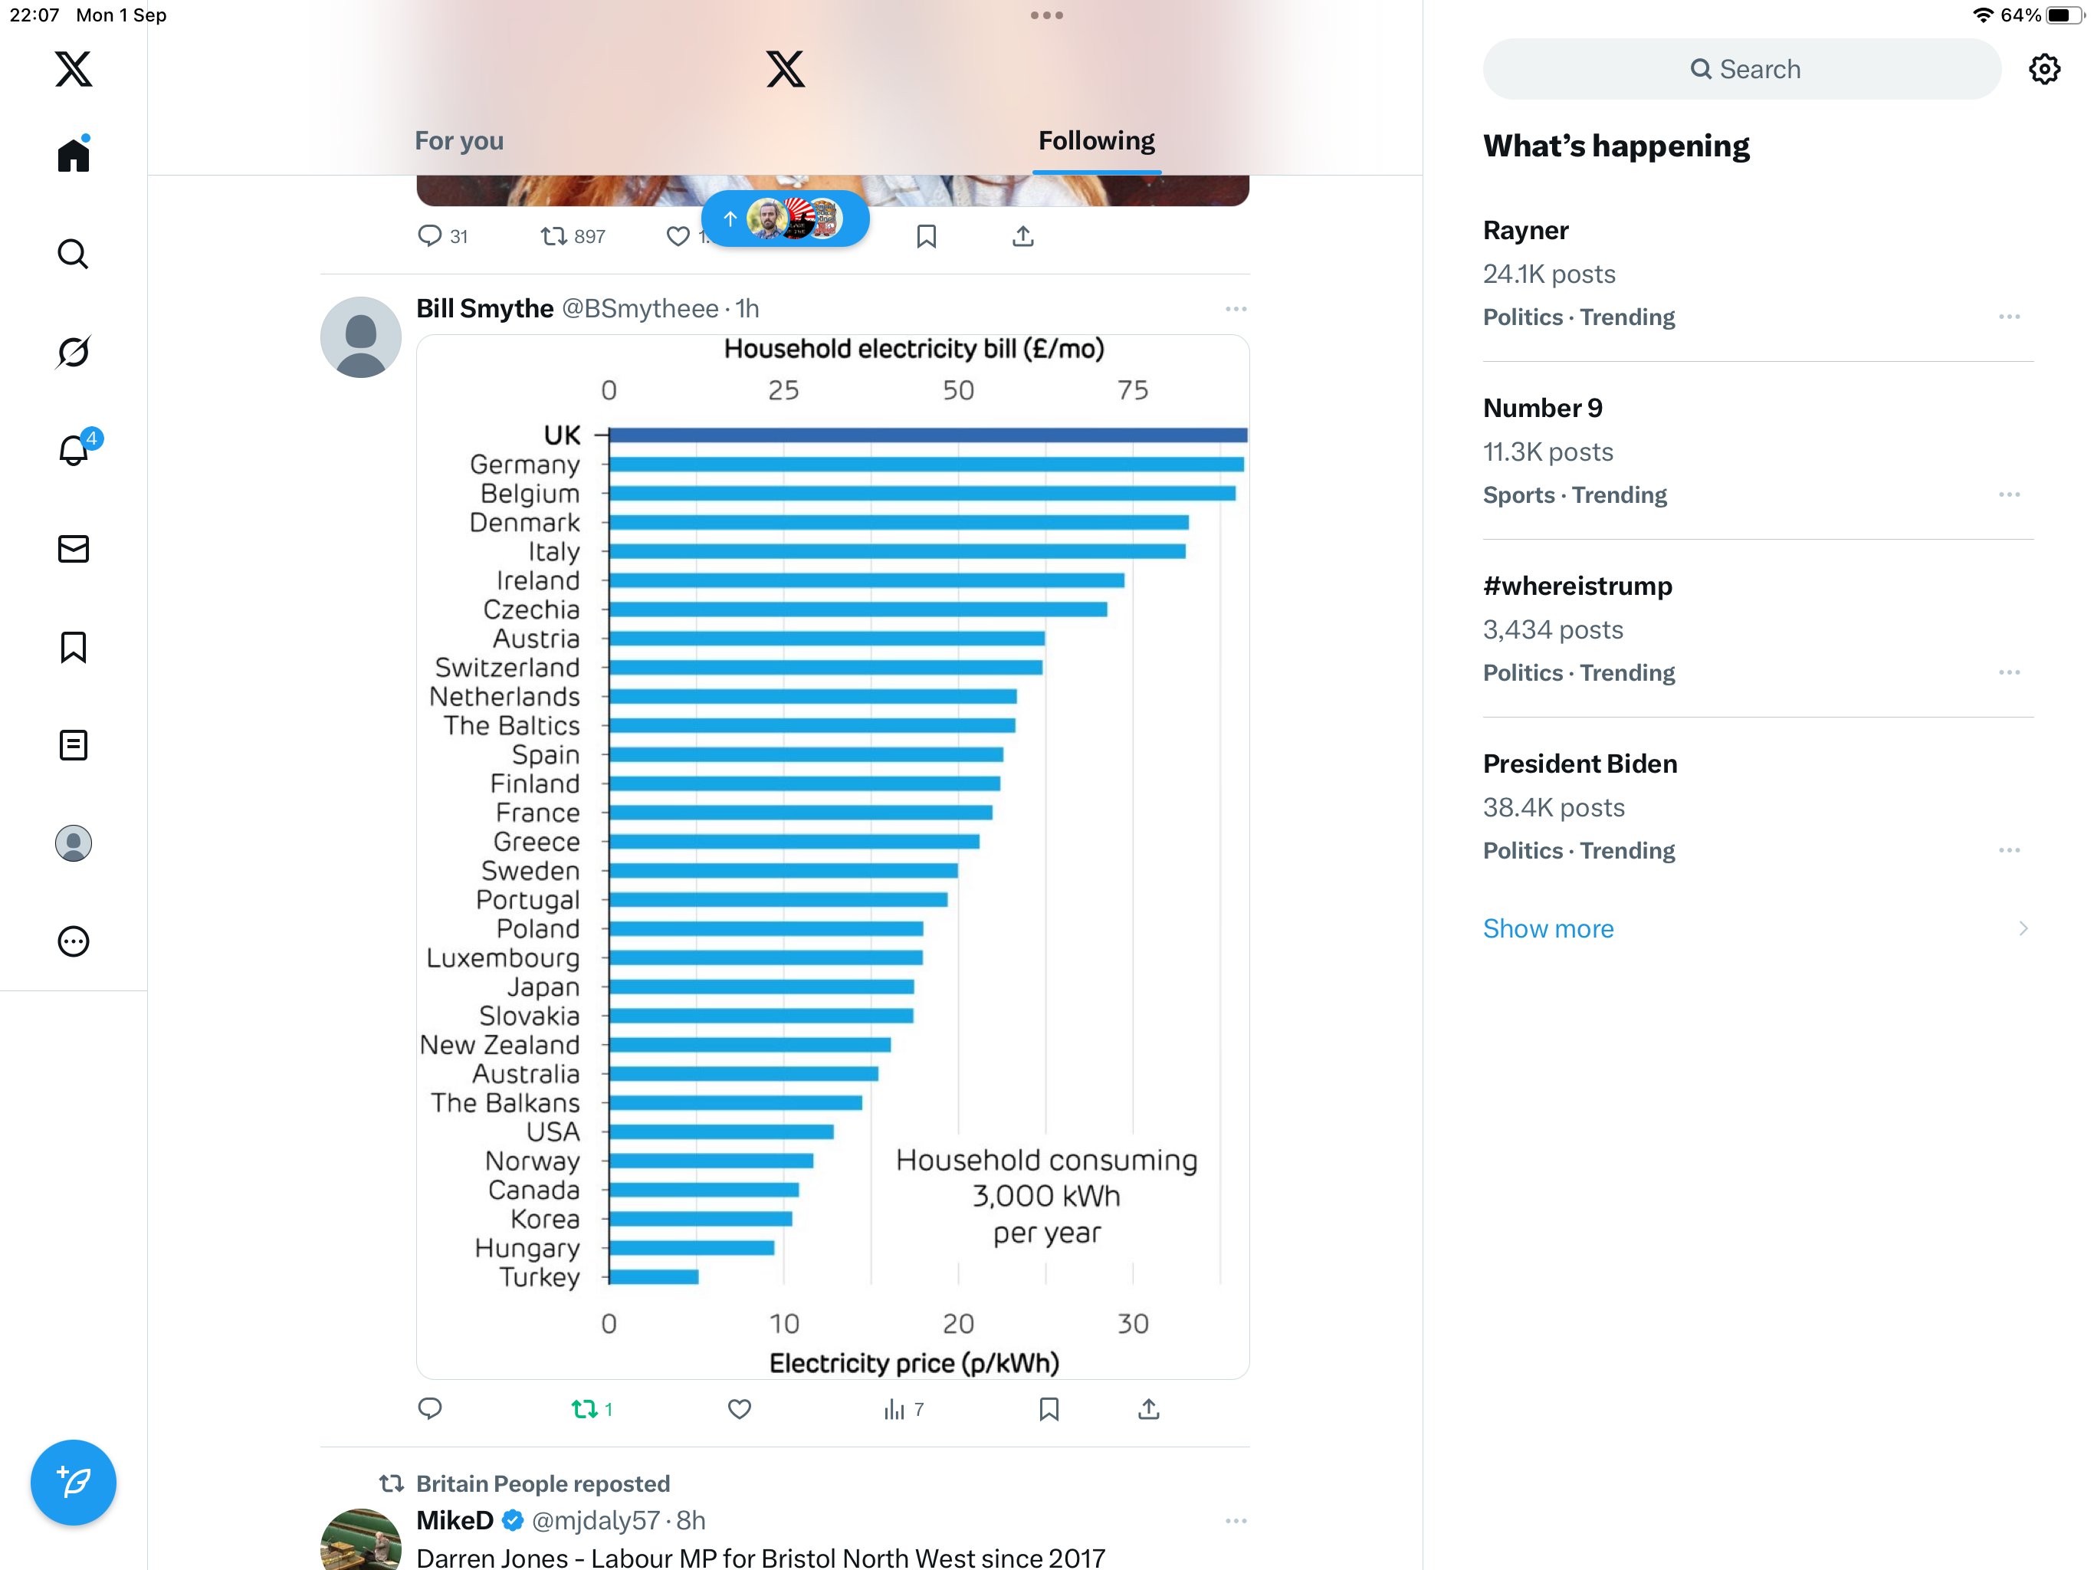Open more options for Rayner trend
This screenshot has height=1570, width=2094.
[2009, 317]
